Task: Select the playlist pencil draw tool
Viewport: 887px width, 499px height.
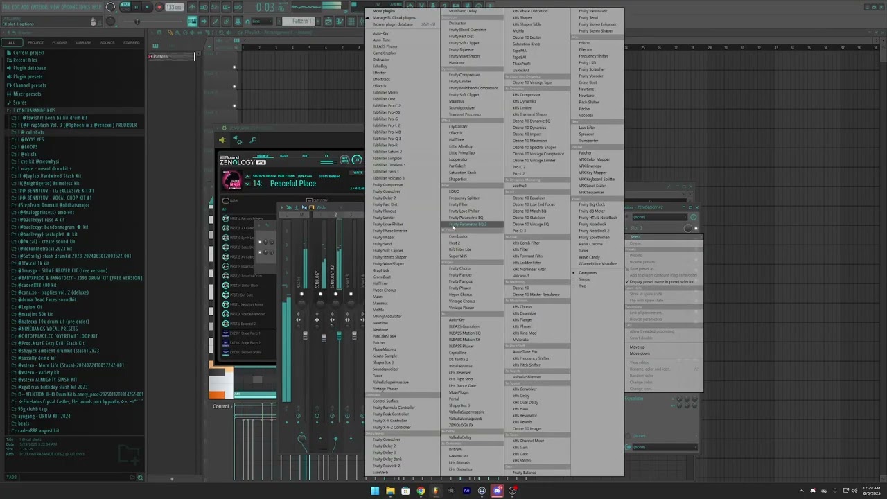Action: [170, 33]
